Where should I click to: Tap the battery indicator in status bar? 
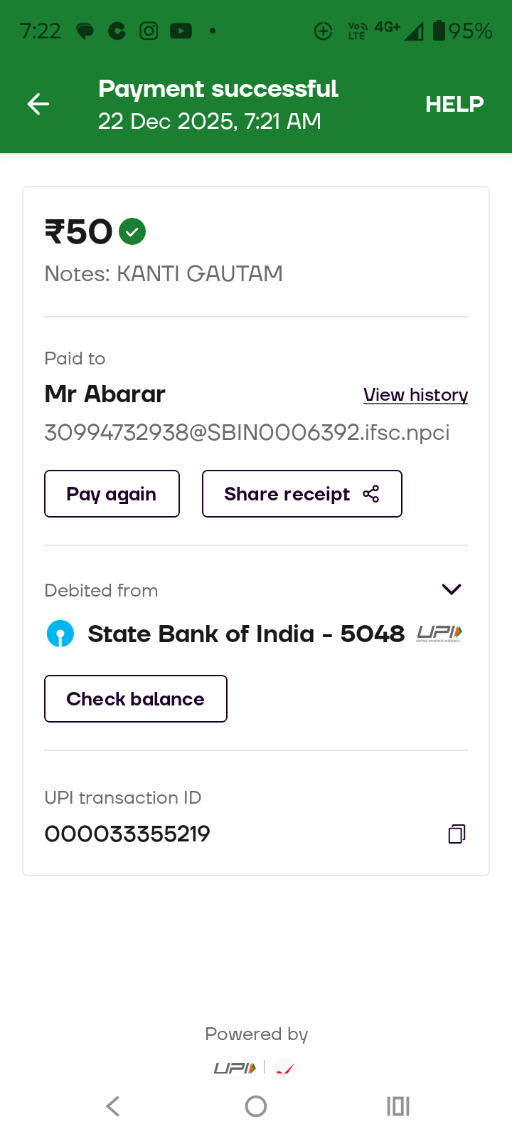pos(439,31)
